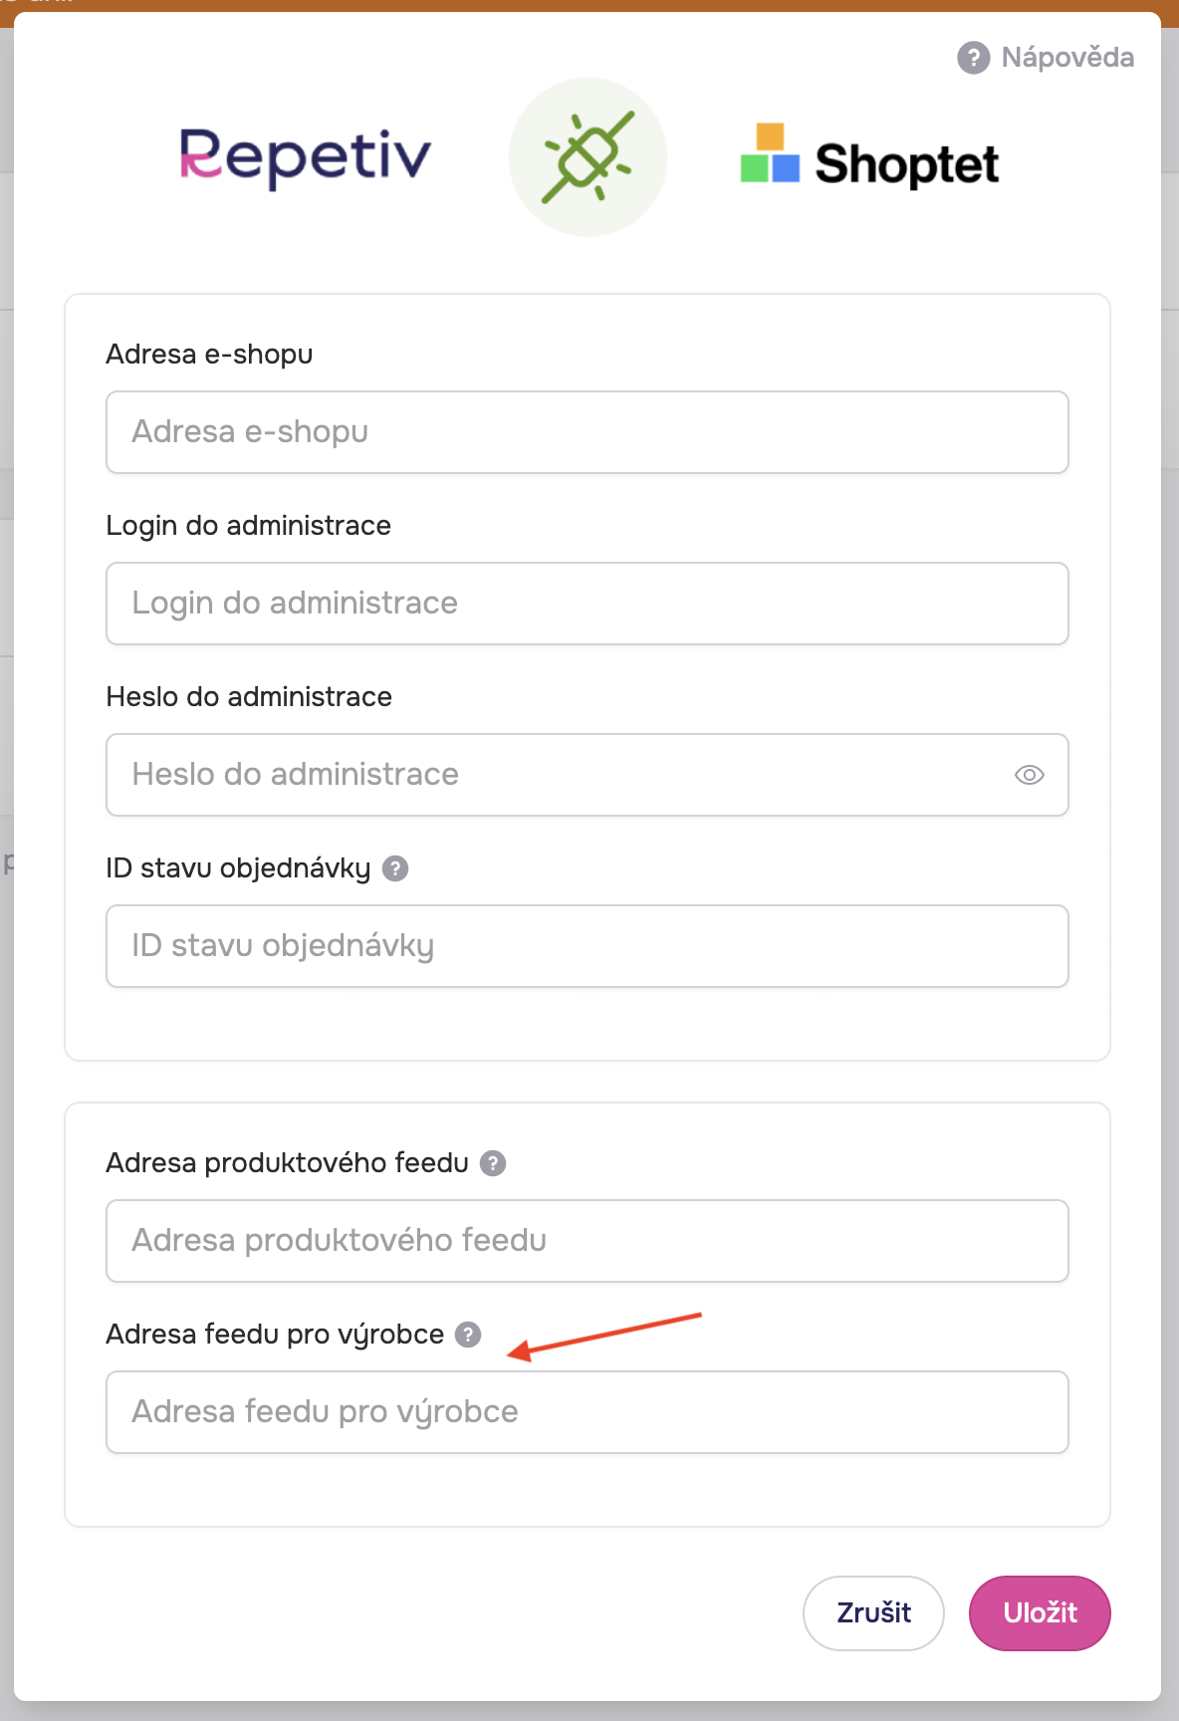Click the Heslo do administrace label

pyautogui.click(x=249, y=697)
